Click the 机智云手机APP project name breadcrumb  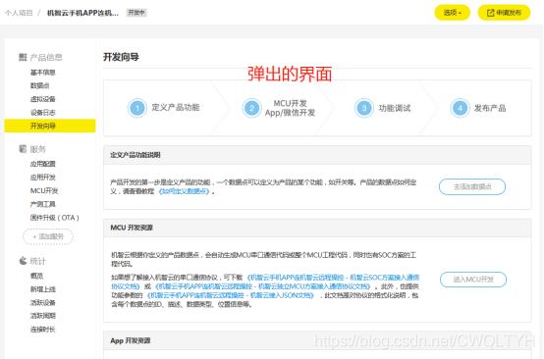point(82,13)
